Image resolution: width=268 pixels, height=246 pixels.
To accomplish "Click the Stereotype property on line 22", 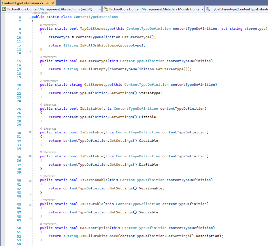I will [x=150, y=93].
